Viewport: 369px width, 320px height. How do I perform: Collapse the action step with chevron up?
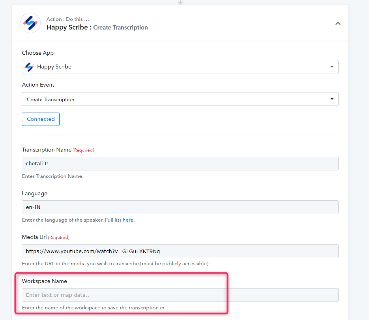(x=338, y=24)
